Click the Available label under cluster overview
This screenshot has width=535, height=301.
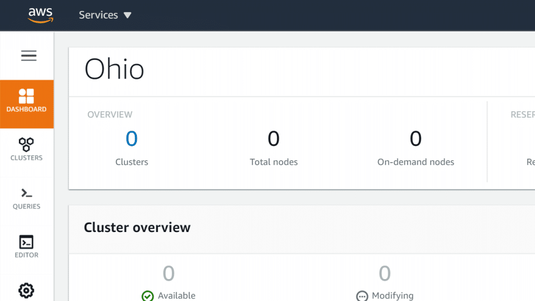point(177,295)
